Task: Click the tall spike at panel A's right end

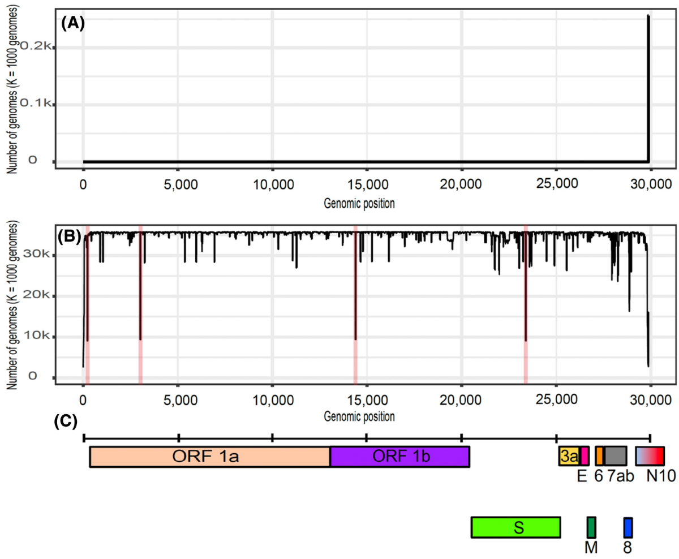Action: pyautogui.click(x=648, y=85)
